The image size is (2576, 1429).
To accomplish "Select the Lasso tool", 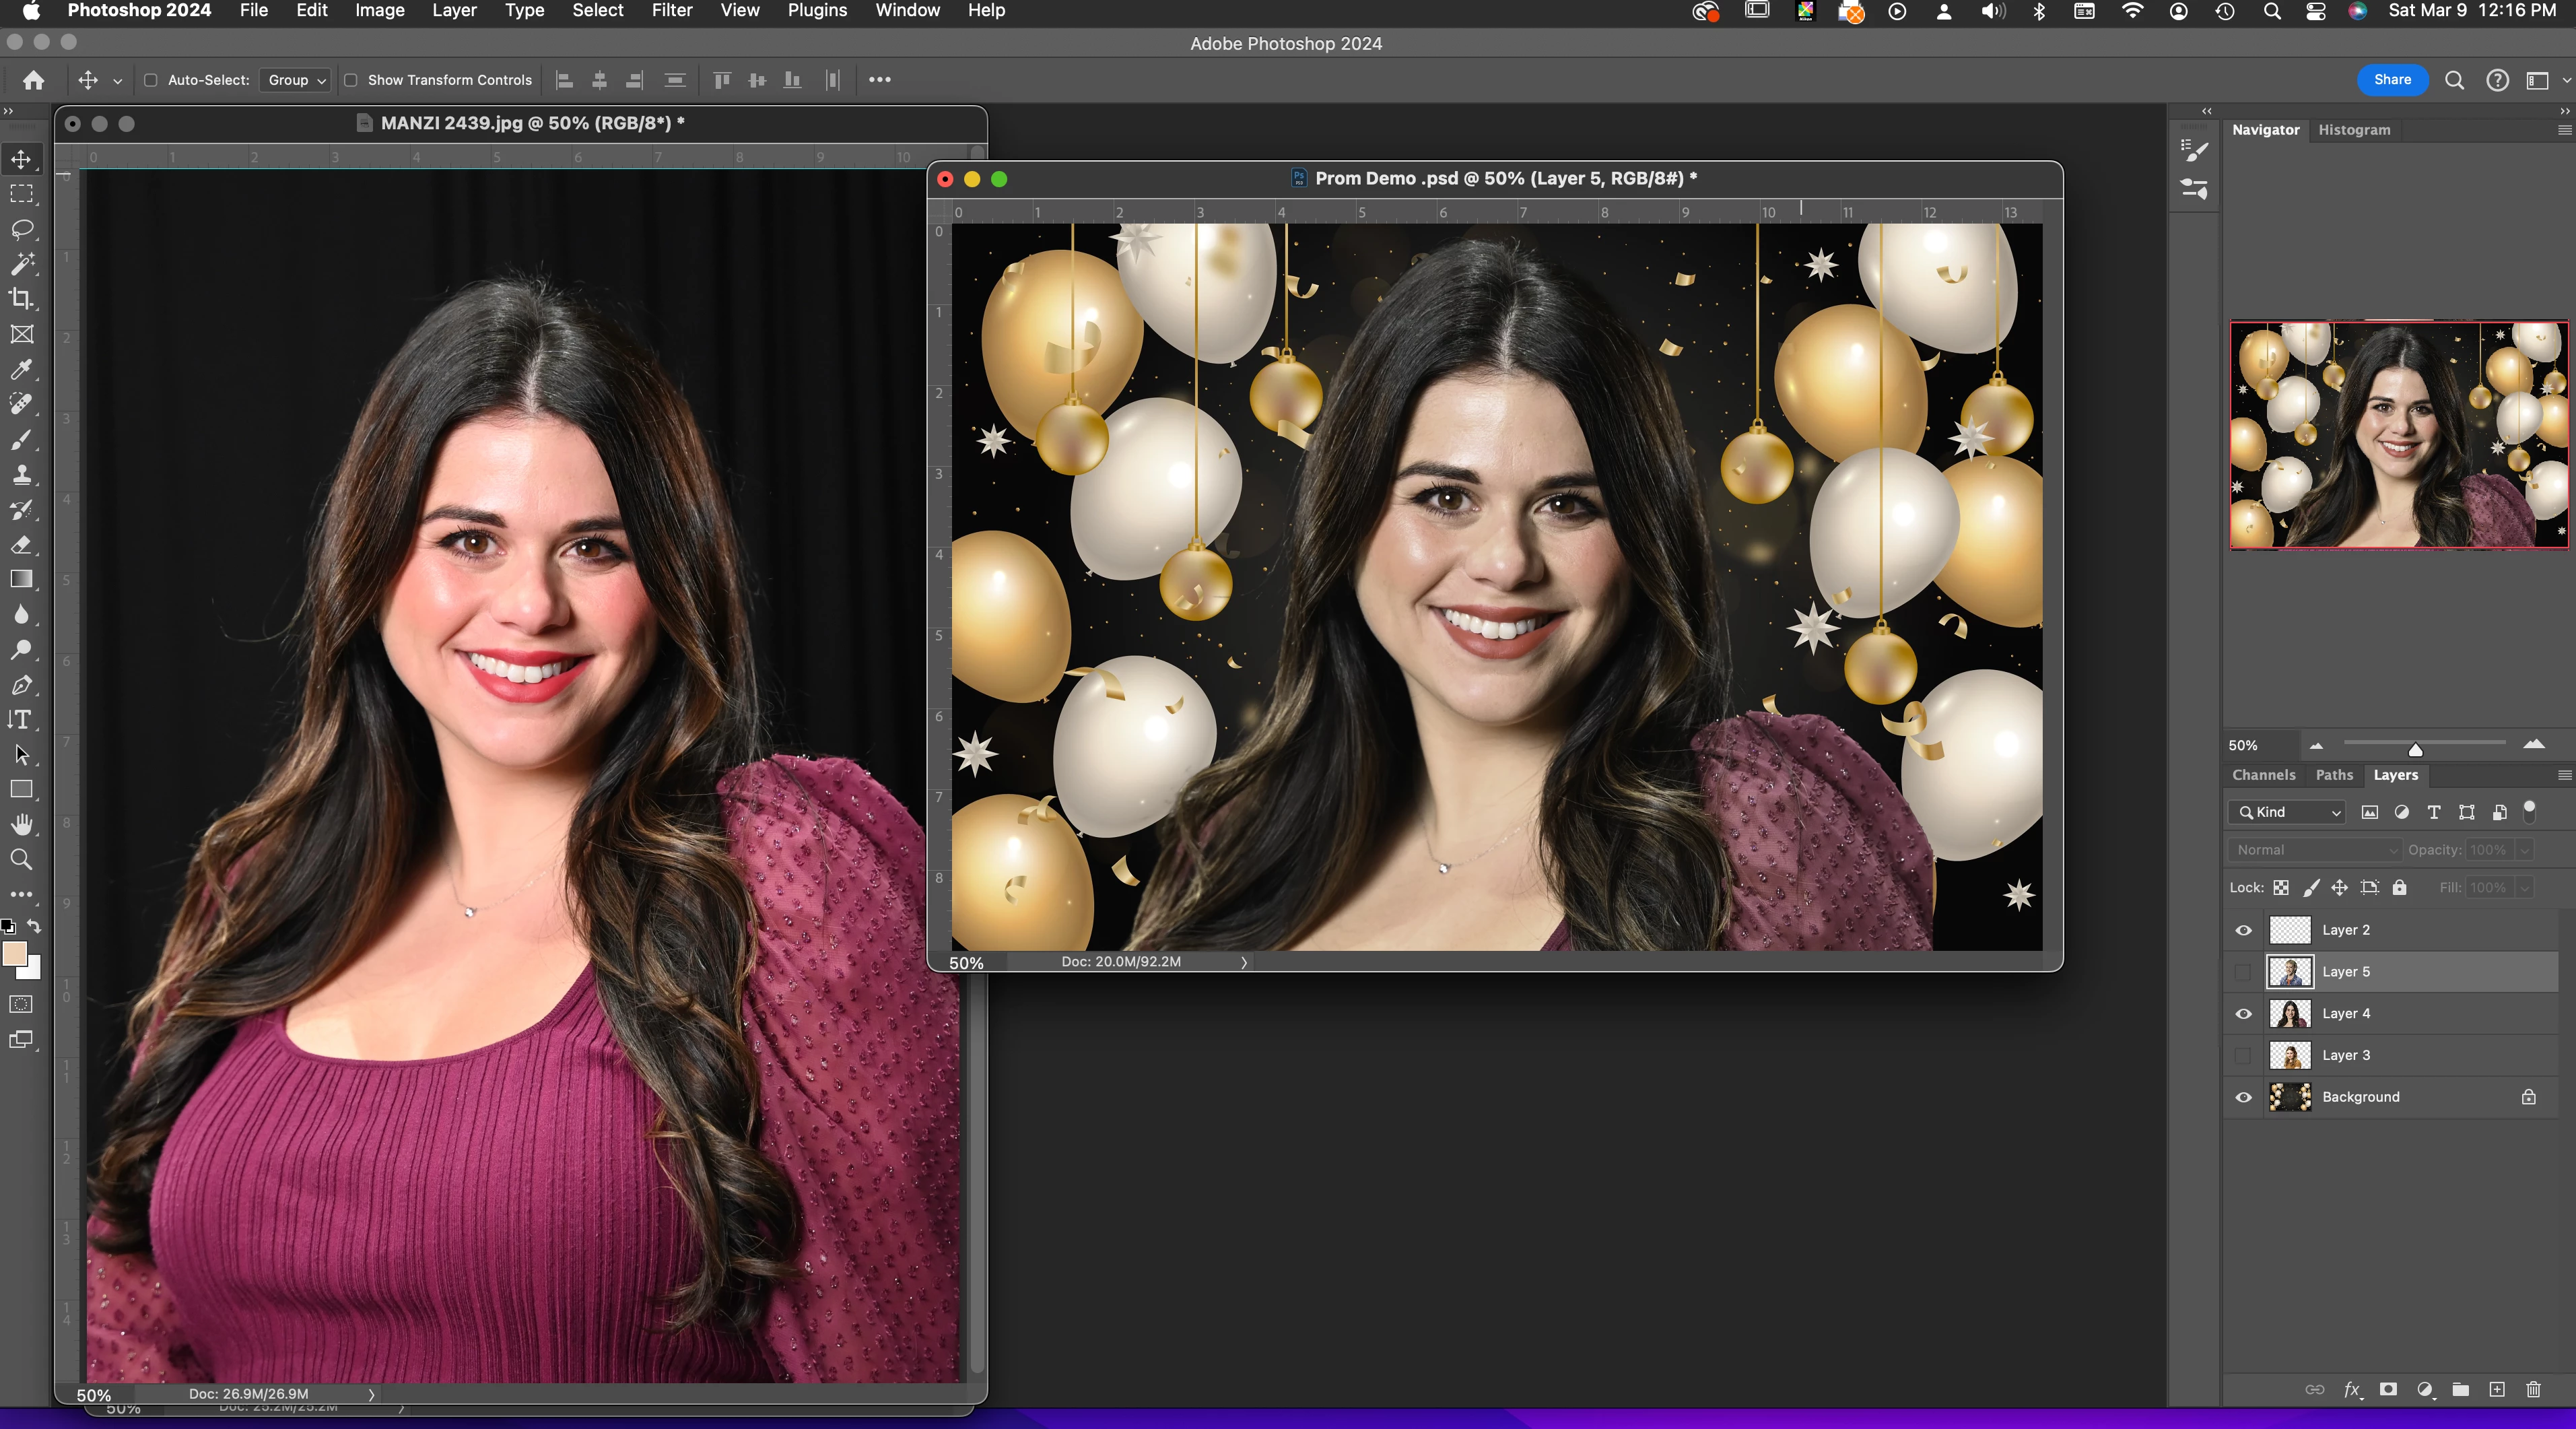I will (x=21, y=229).
